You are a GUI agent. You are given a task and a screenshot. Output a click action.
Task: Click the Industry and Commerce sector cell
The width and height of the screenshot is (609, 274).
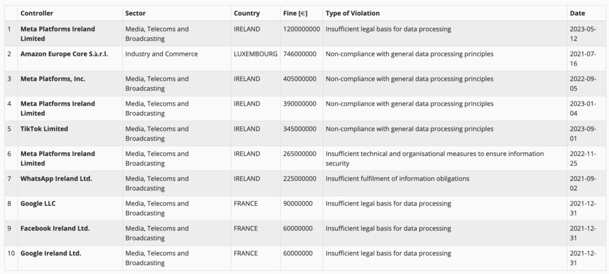click(162, 54)
